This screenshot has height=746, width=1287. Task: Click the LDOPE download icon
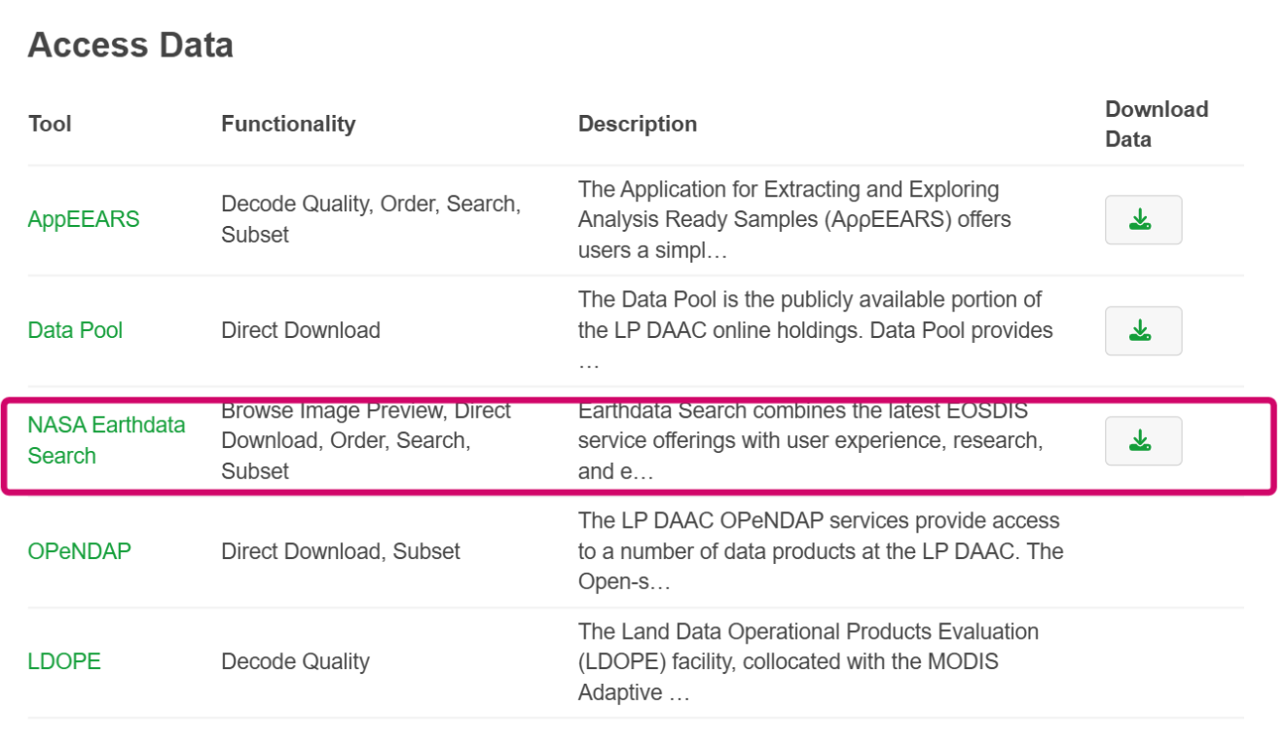pos(1143,661)
